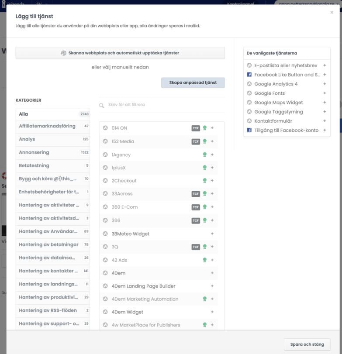The height and width of the screenshot is (354, 342).
Task: Close the Lägg till tjänst dialog
Action: coord(332,13)
